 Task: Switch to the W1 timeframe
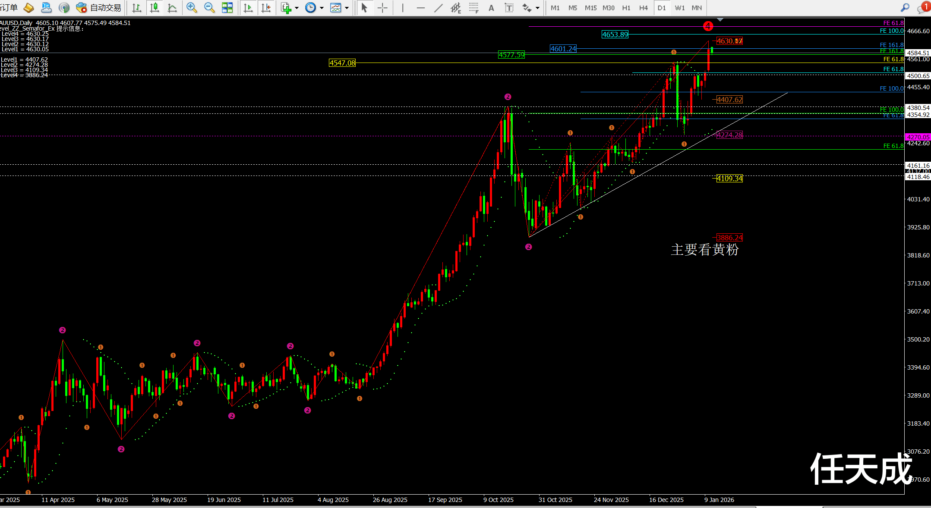click(x=679, y=8)
